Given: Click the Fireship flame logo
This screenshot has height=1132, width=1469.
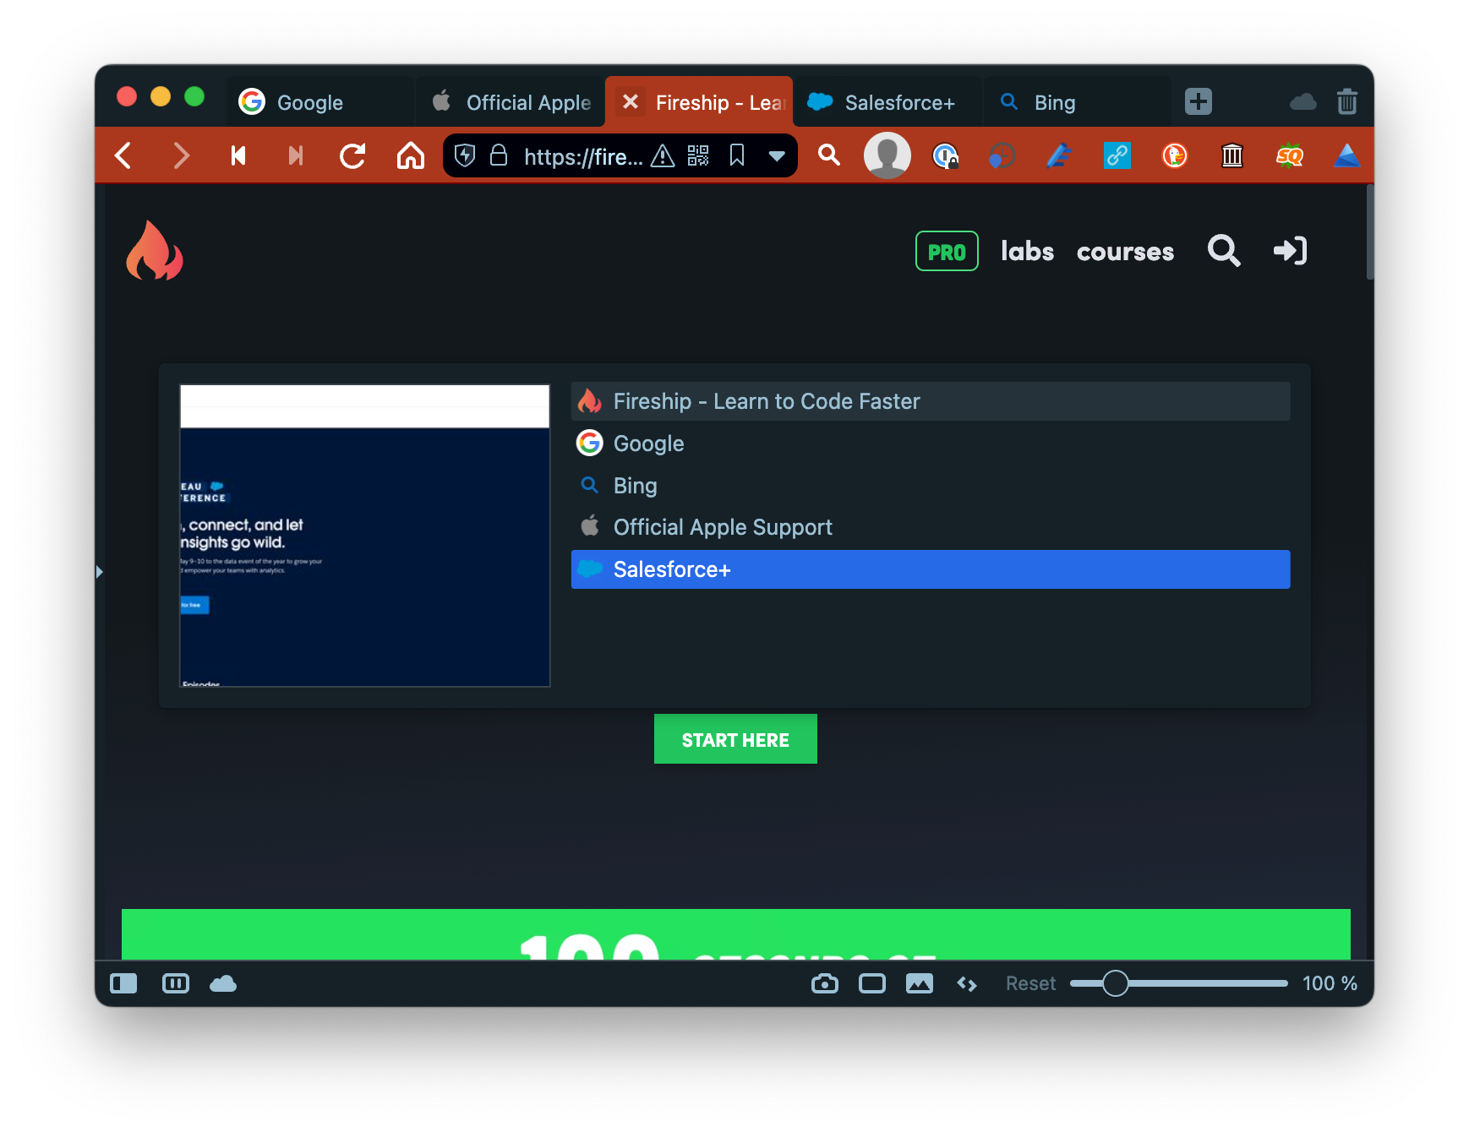Looking at the screenshot, I should point(155,250).
